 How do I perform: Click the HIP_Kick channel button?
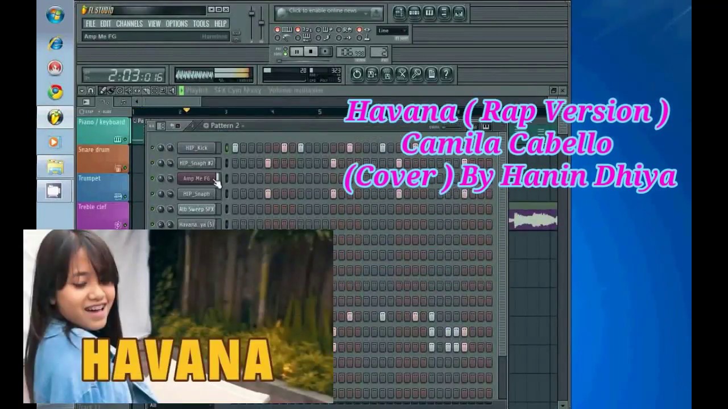click(x=196, y=148)
